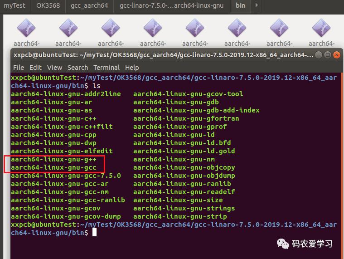Click text aarch64-linux-gnu-gcc without suffix

pyautogui.click(x=53, y=167)
